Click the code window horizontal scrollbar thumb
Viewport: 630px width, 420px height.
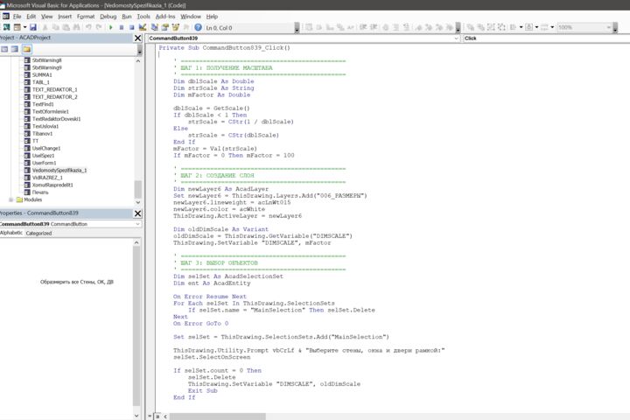pos(218,416)
